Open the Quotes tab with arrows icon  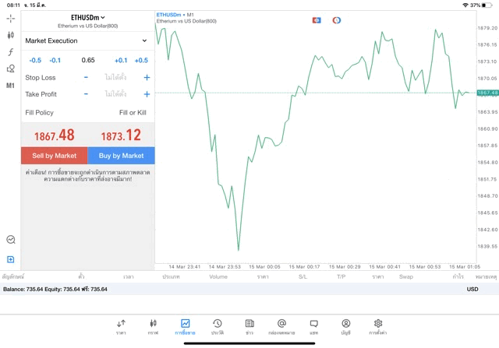point(121,327)
